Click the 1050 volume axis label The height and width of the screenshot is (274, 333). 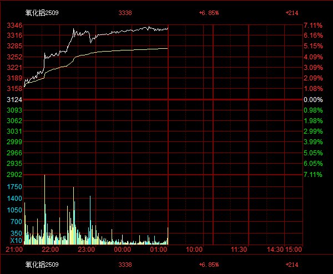14,210
